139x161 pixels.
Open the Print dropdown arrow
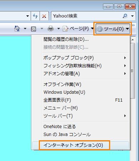pyautogui.click(x=58, y=29)
